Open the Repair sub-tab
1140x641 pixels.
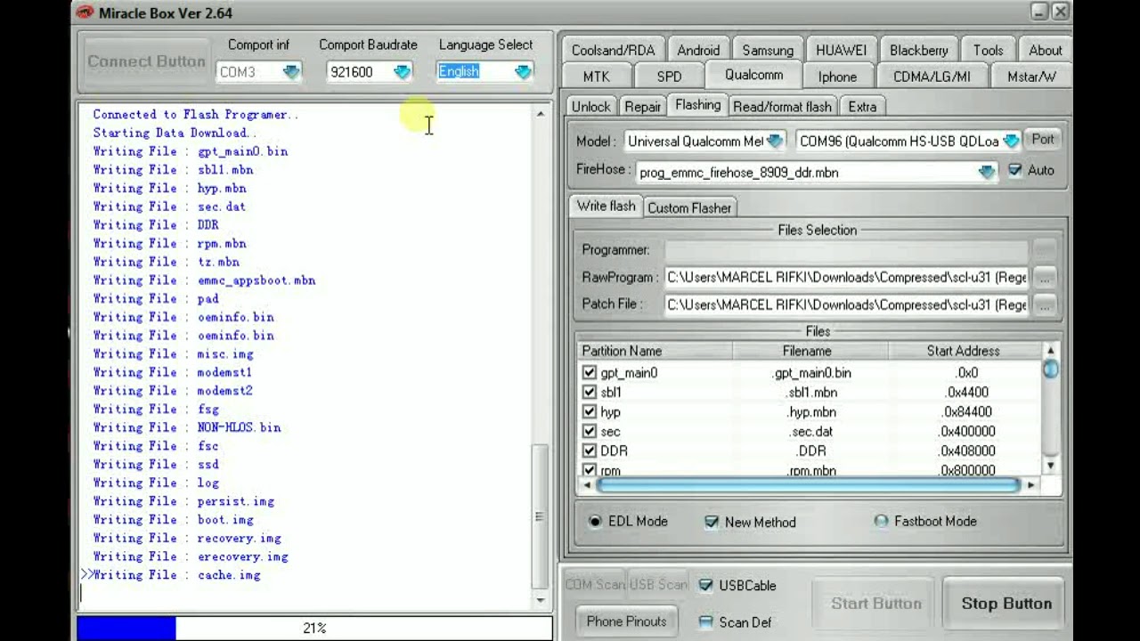(642, 107)
